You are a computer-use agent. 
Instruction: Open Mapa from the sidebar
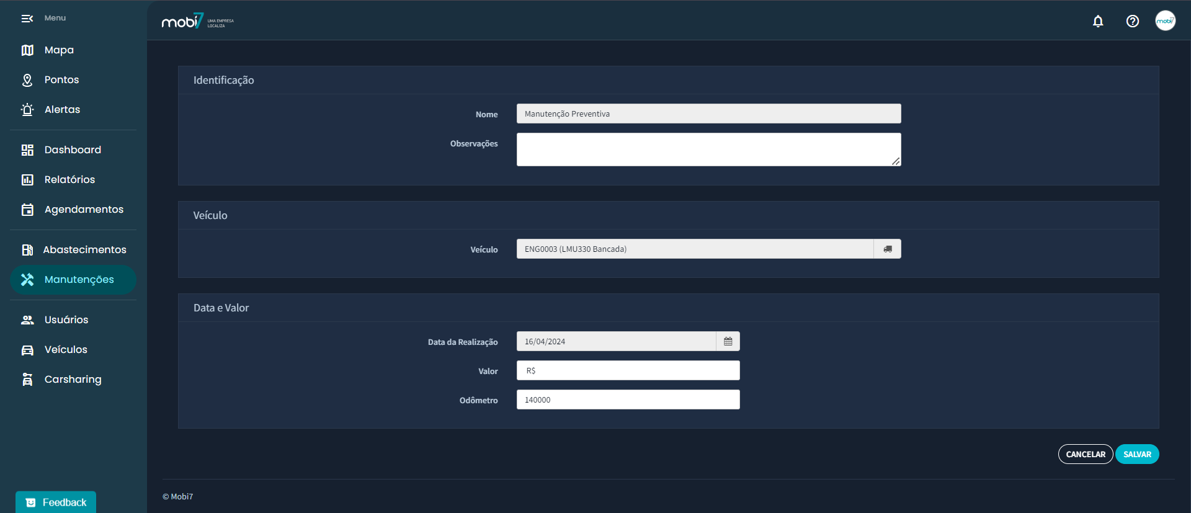(x=59, y=50)
